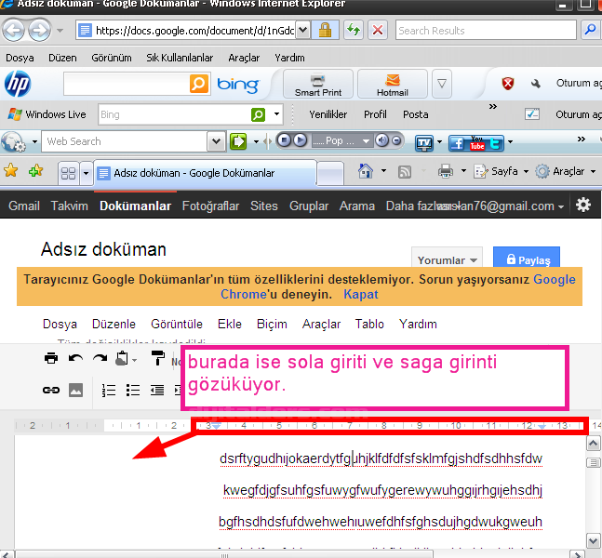Go Home using the house icon
Screen dimensions: 602x558
point(365,171)
